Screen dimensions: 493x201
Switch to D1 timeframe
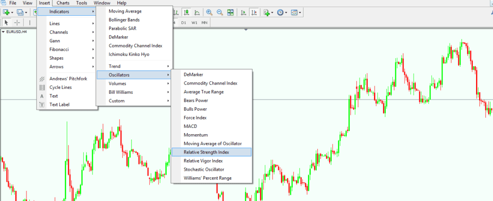click(183, 23)
